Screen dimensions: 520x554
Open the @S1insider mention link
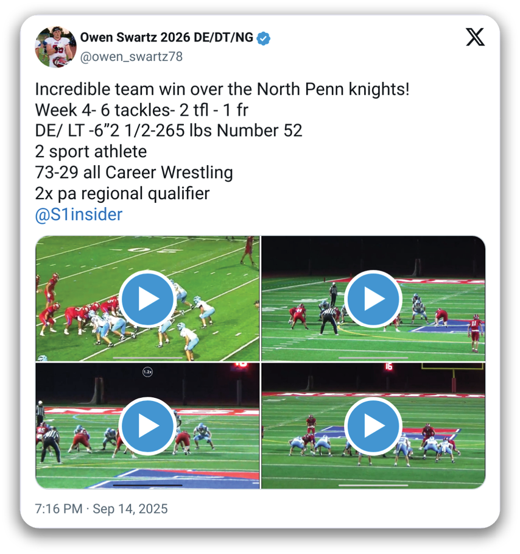(79, 215)
